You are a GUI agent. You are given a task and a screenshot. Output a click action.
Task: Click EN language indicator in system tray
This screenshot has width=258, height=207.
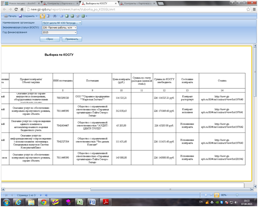[x=201, y=202]
